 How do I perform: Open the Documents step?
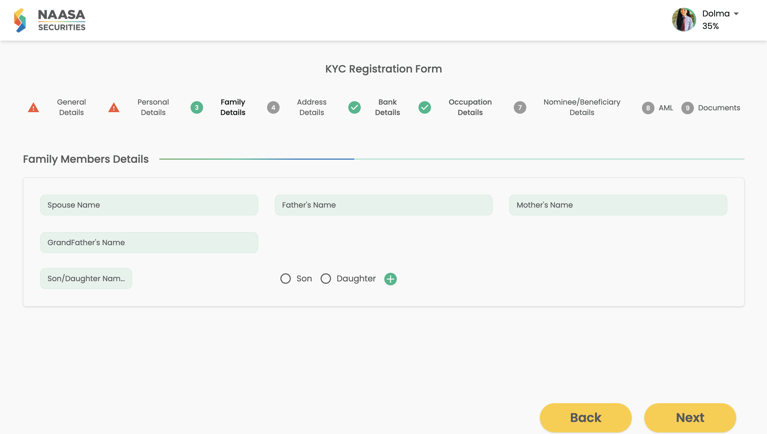click(719, 108)
